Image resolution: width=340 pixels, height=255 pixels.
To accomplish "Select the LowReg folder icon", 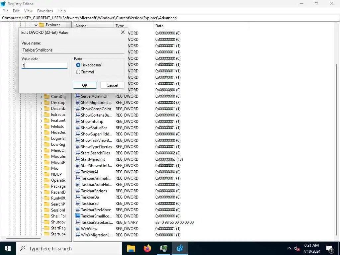I will pyautogui.click(x=47, y=144).
